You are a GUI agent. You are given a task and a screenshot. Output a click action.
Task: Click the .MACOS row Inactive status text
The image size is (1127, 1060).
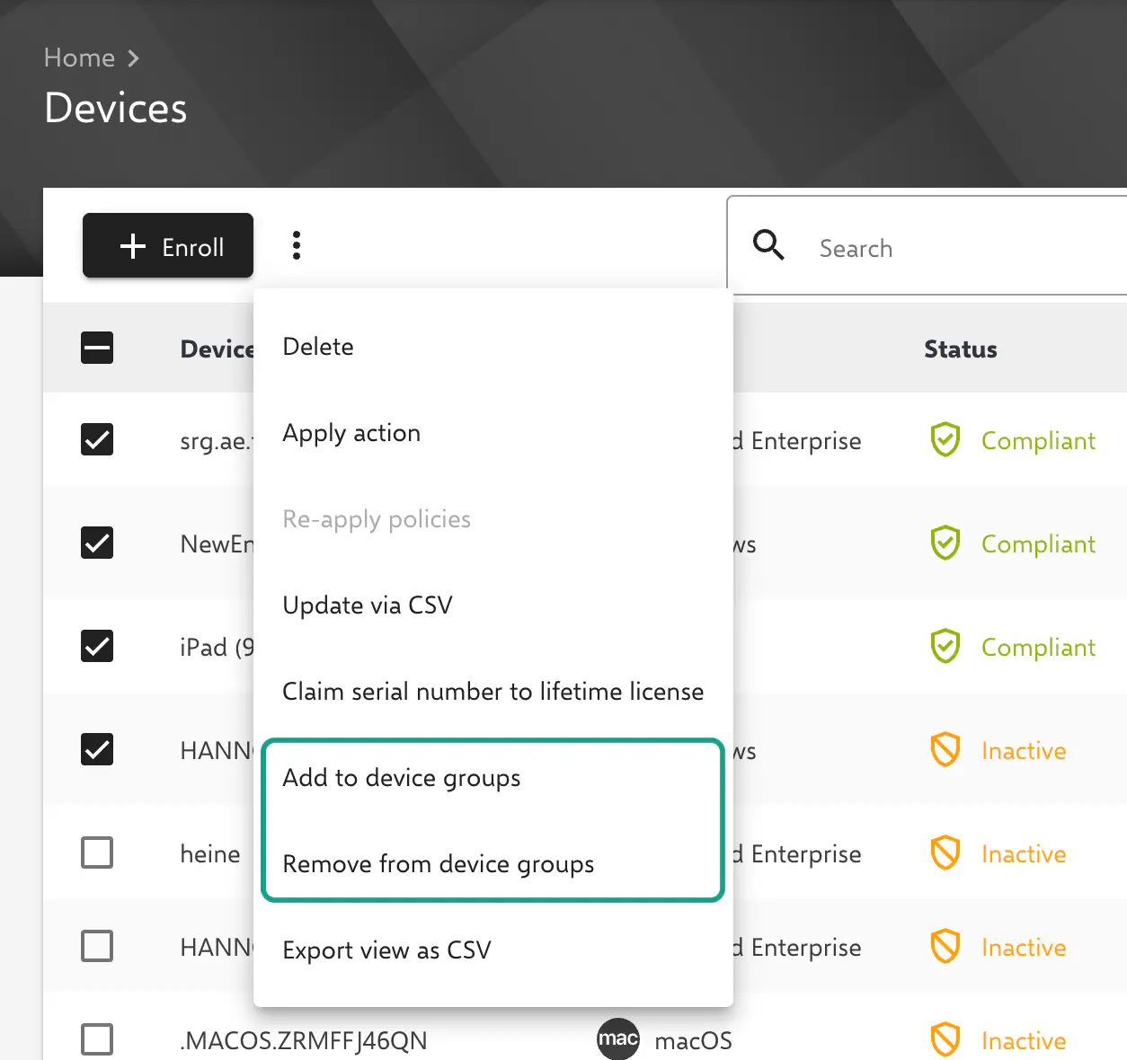(x=1024, y=1040)
